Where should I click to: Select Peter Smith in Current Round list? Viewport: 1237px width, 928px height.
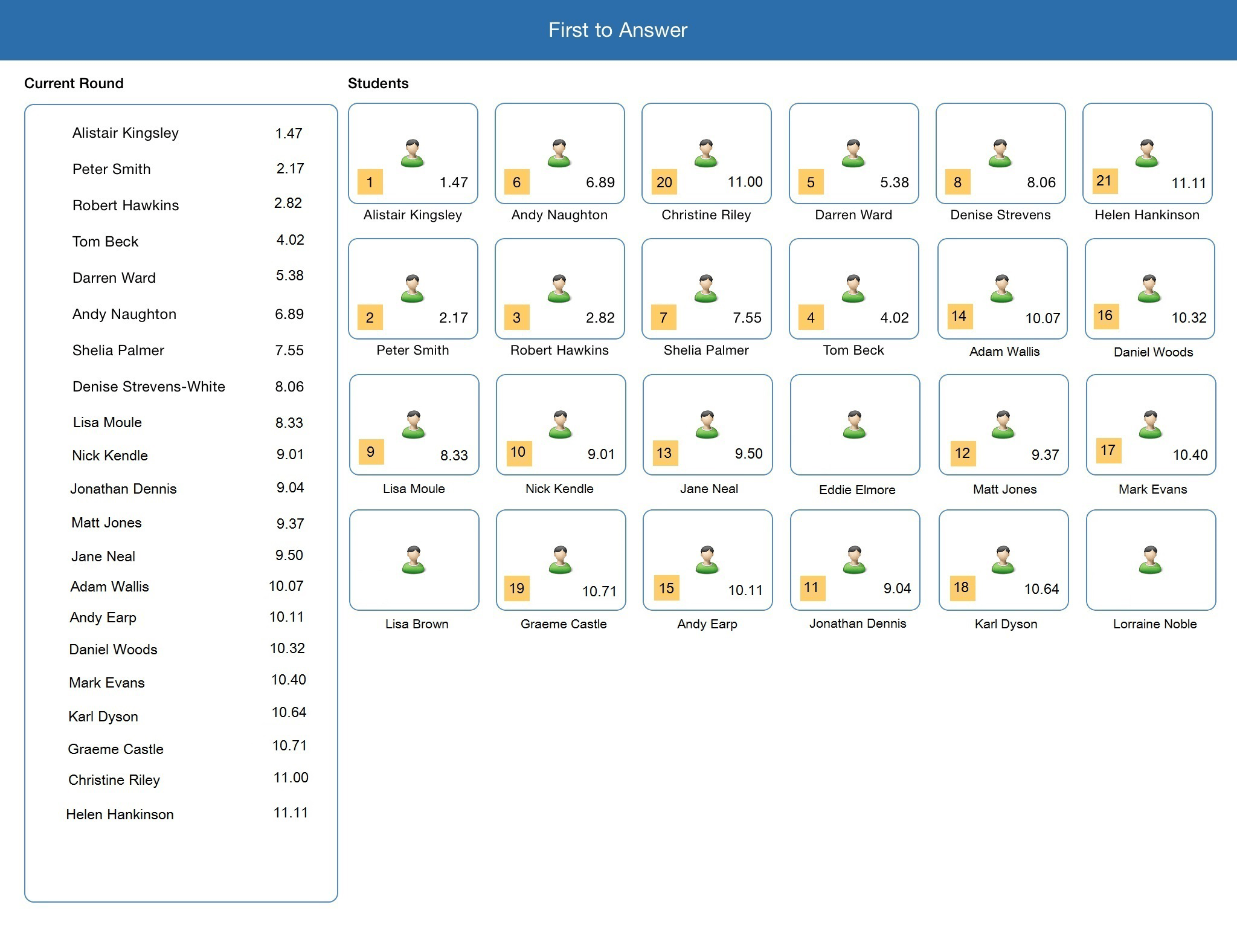112,169
